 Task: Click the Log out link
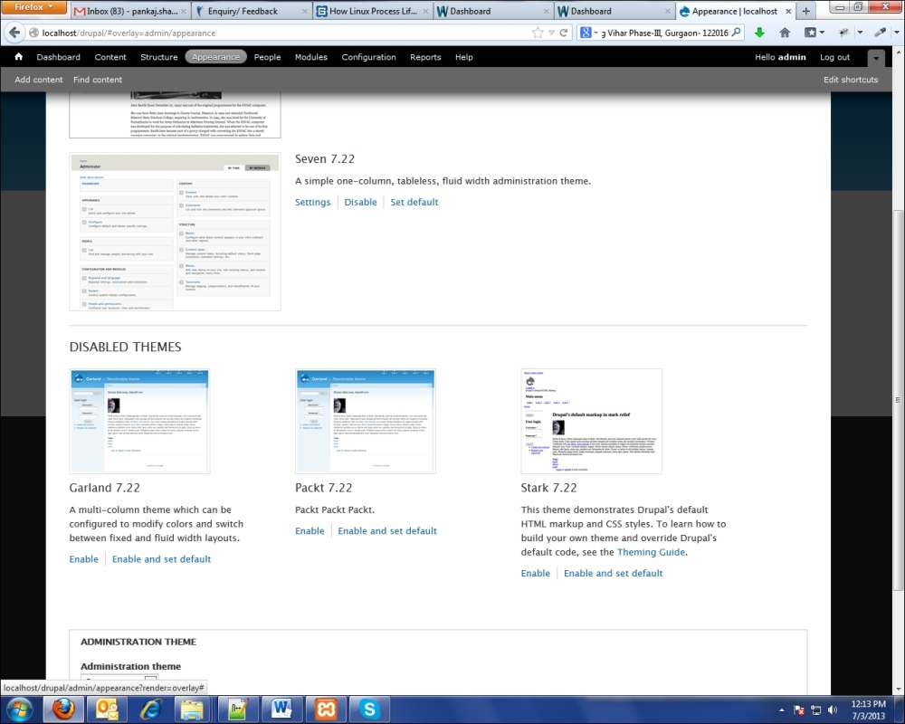(x=834, y=57)
